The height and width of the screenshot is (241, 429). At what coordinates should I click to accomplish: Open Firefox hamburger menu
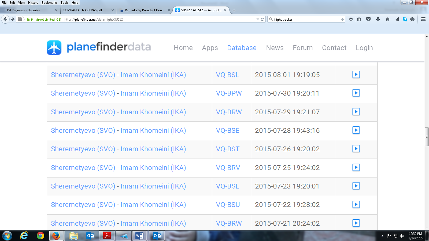pos(423,19)
